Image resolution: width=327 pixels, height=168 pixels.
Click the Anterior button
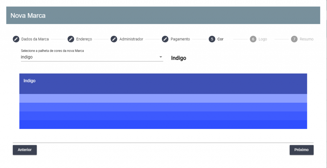point(25,150)
